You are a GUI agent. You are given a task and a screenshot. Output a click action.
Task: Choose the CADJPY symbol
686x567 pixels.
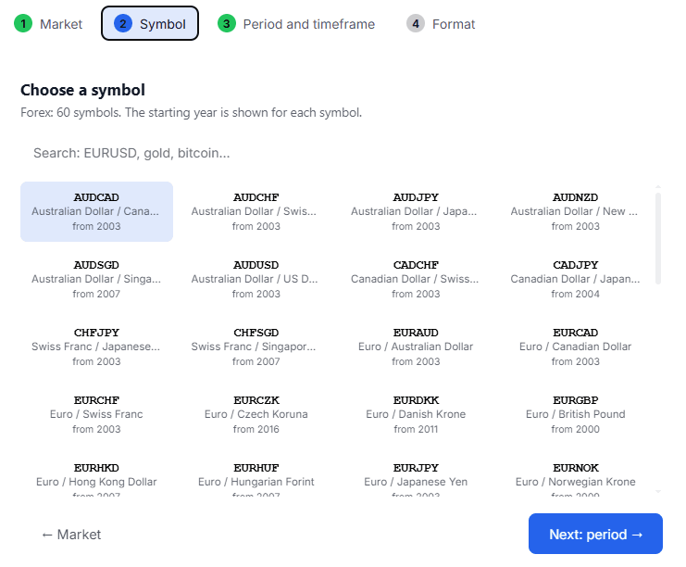(x=575, y=280)
